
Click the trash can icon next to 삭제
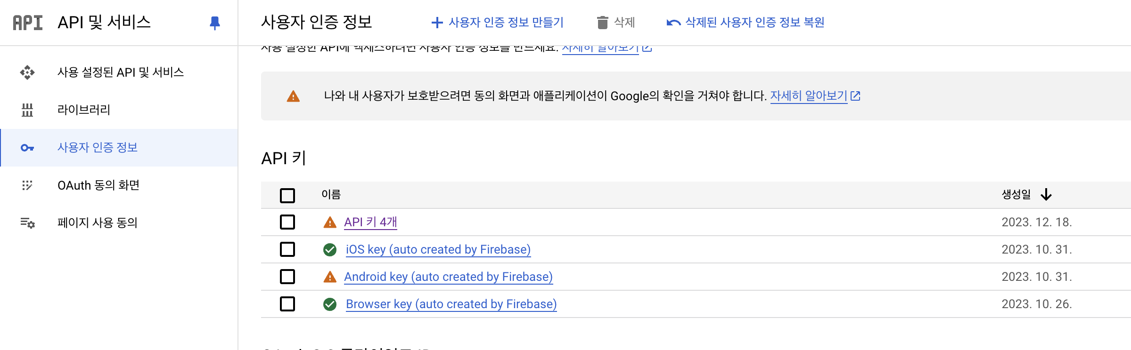click(x=602, y=23)
